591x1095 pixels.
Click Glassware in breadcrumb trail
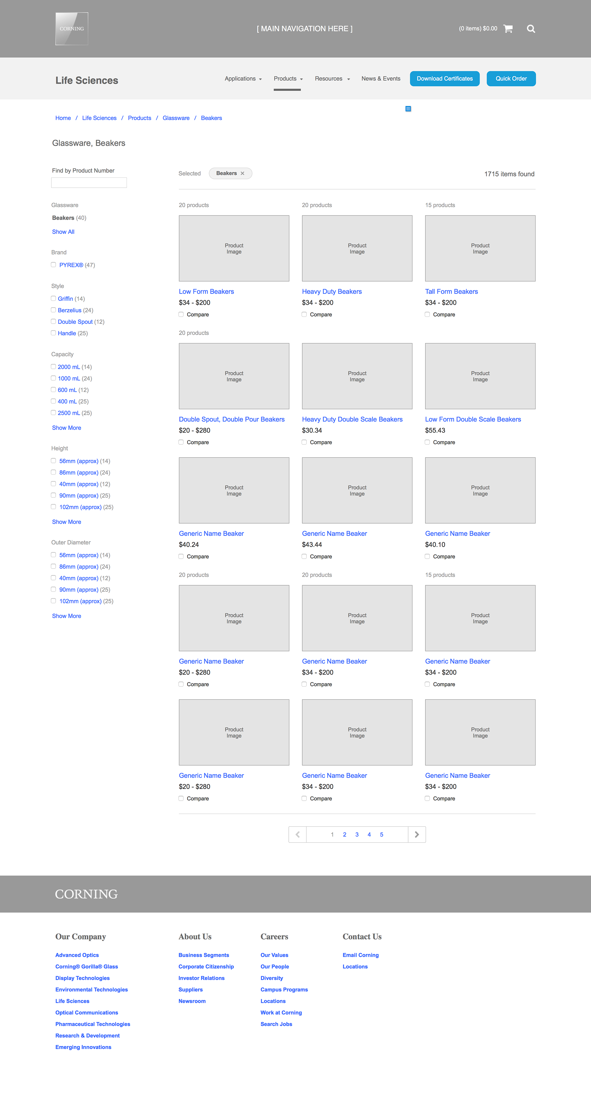tap(176, 118)
